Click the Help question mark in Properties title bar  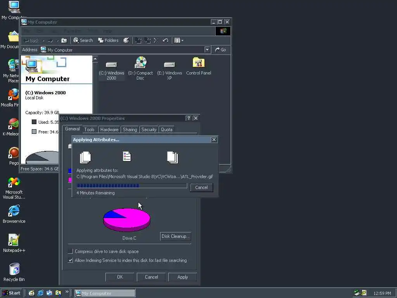(x=188, y=118)
